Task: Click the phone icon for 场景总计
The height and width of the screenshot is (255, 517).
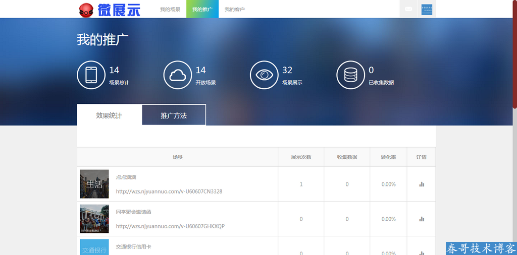Action: (x=91, y=75)
